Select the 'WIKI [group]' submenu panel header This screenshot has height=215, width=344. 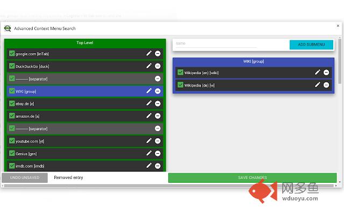coord(253,61)
